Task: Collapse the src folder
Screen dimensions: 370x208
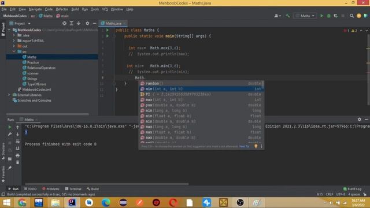Action: point(14,51)
